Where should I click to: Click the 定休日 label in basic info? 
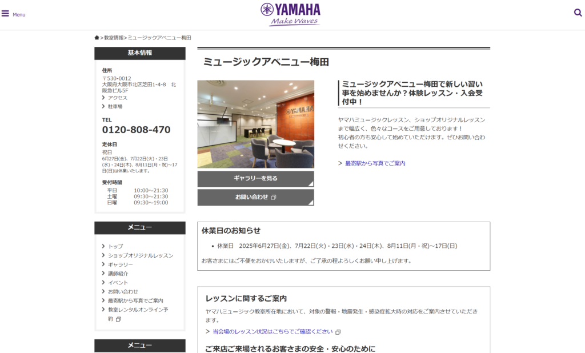click(109, 145)
